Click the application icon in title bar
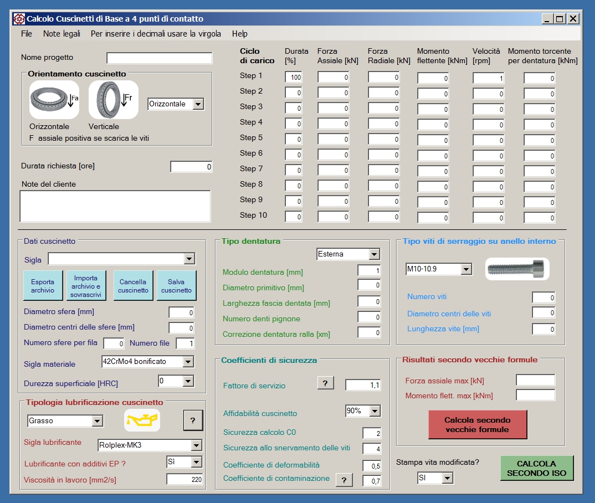The width and height of the screenshot is (595, 503). (19, 19)
